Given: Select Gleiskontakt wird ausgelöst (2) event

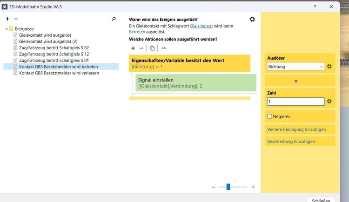Looking at the screenshot, I should (48, 41).
